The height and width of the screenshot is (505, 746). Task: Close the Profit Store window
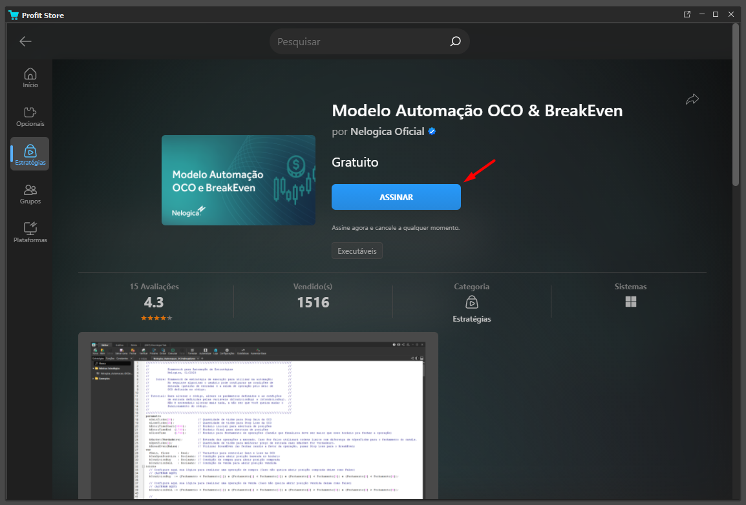tap(731, 14)
